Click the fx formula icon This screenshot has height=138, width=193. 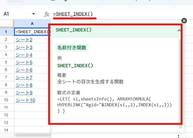[x=47, y=14]
